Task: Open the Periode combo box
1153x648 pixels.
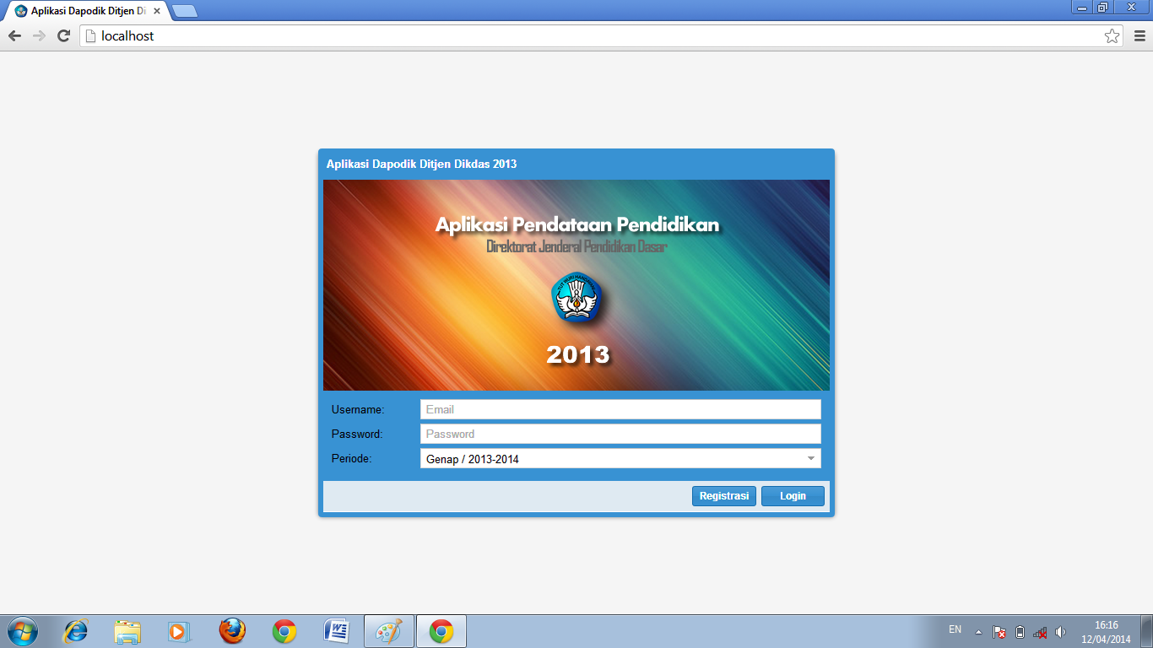Action: point(620,459)
